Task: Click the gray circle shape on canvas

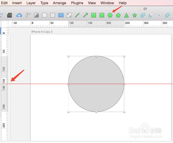Action: 96,84
